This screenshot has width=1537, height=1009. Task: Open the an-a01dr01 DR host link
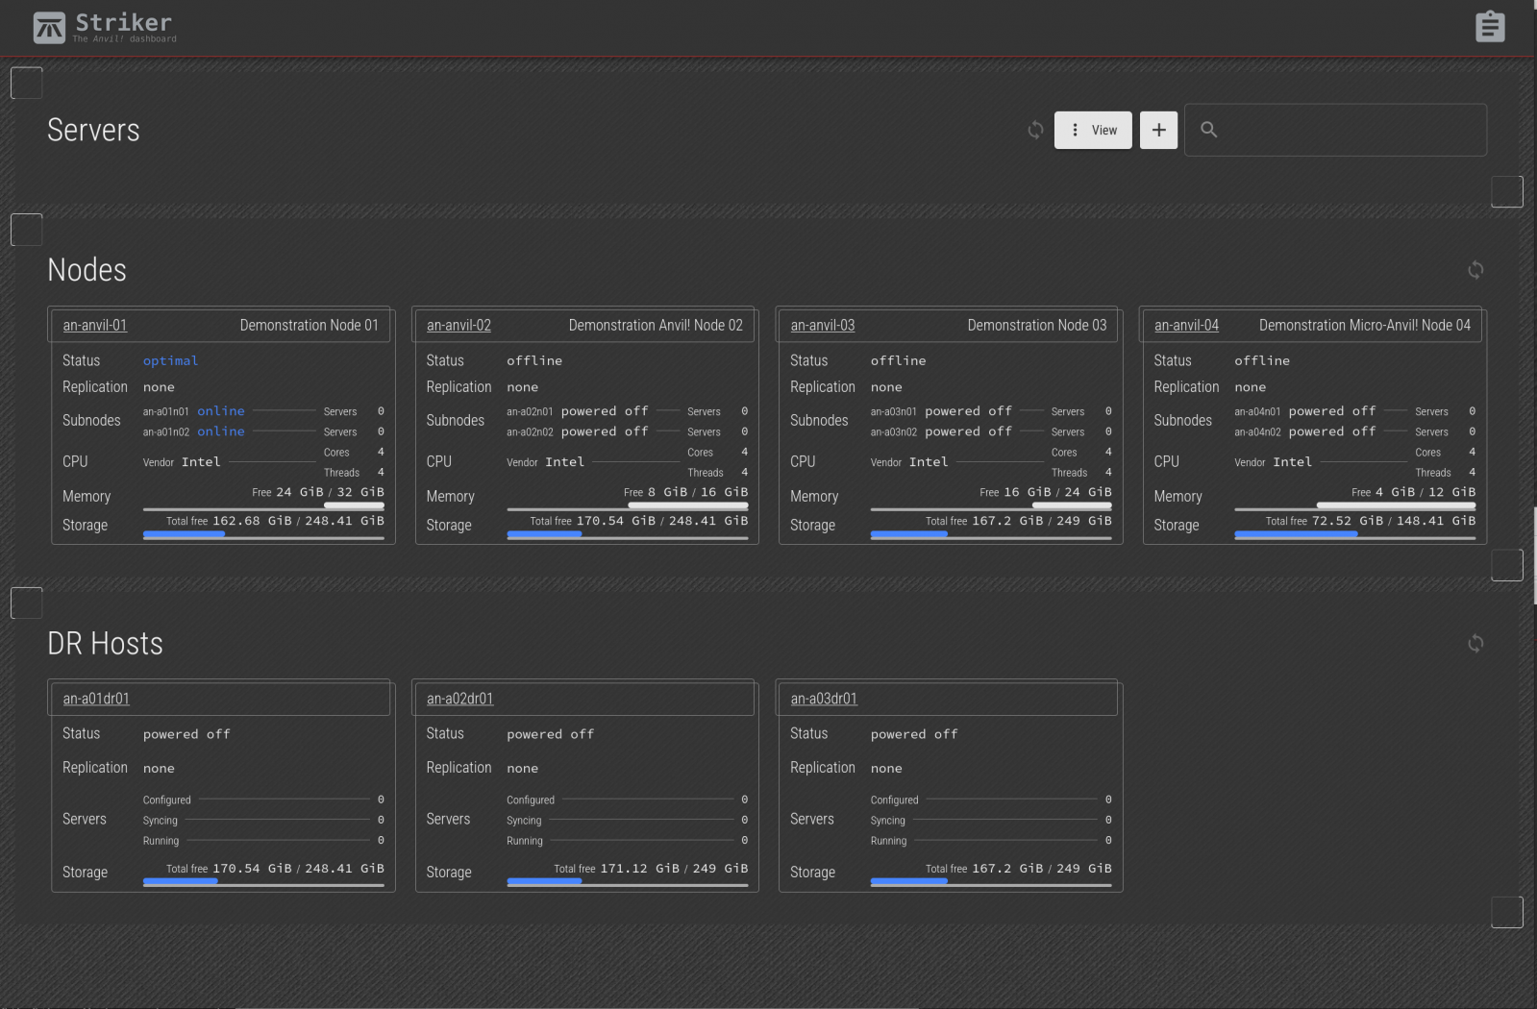(96, 699)
